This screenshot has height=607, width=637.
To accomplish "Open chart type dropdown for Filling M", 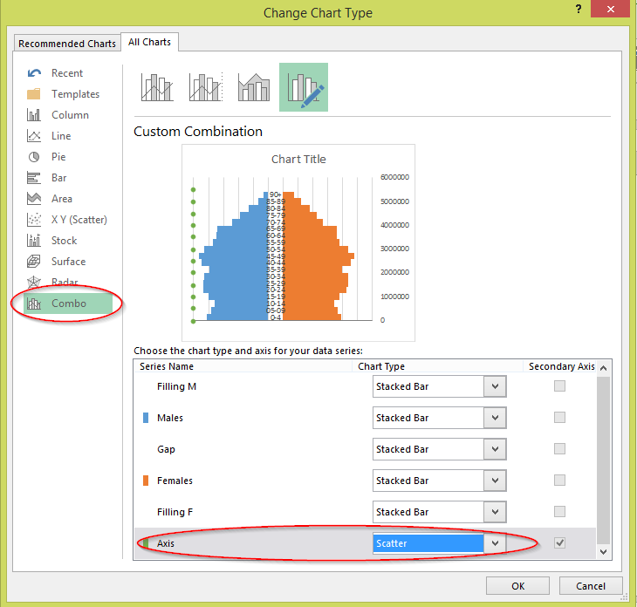I will pyautogui.click(x=495, y=386).
